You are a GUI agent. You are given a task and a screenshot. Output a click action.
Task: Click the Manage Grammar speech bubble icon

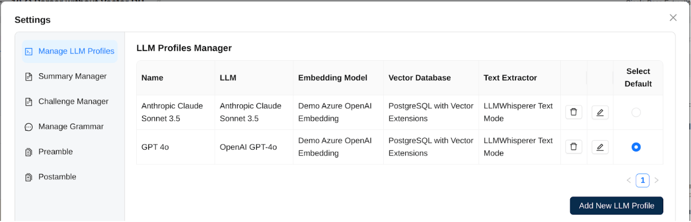coord(29,127)
